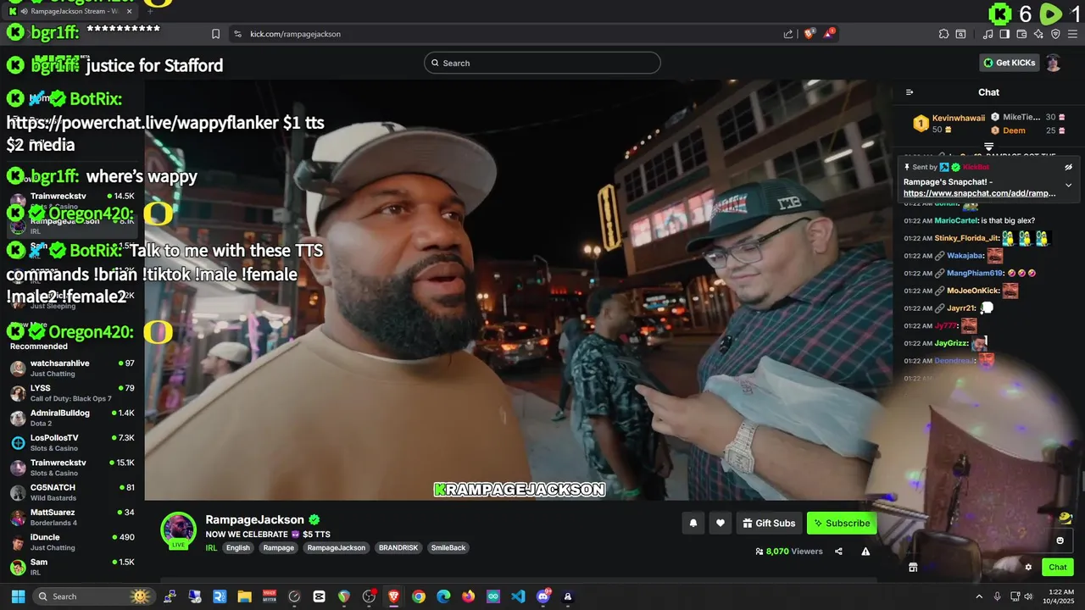Open CG5NATCH recommended channel

pos(72,492)
